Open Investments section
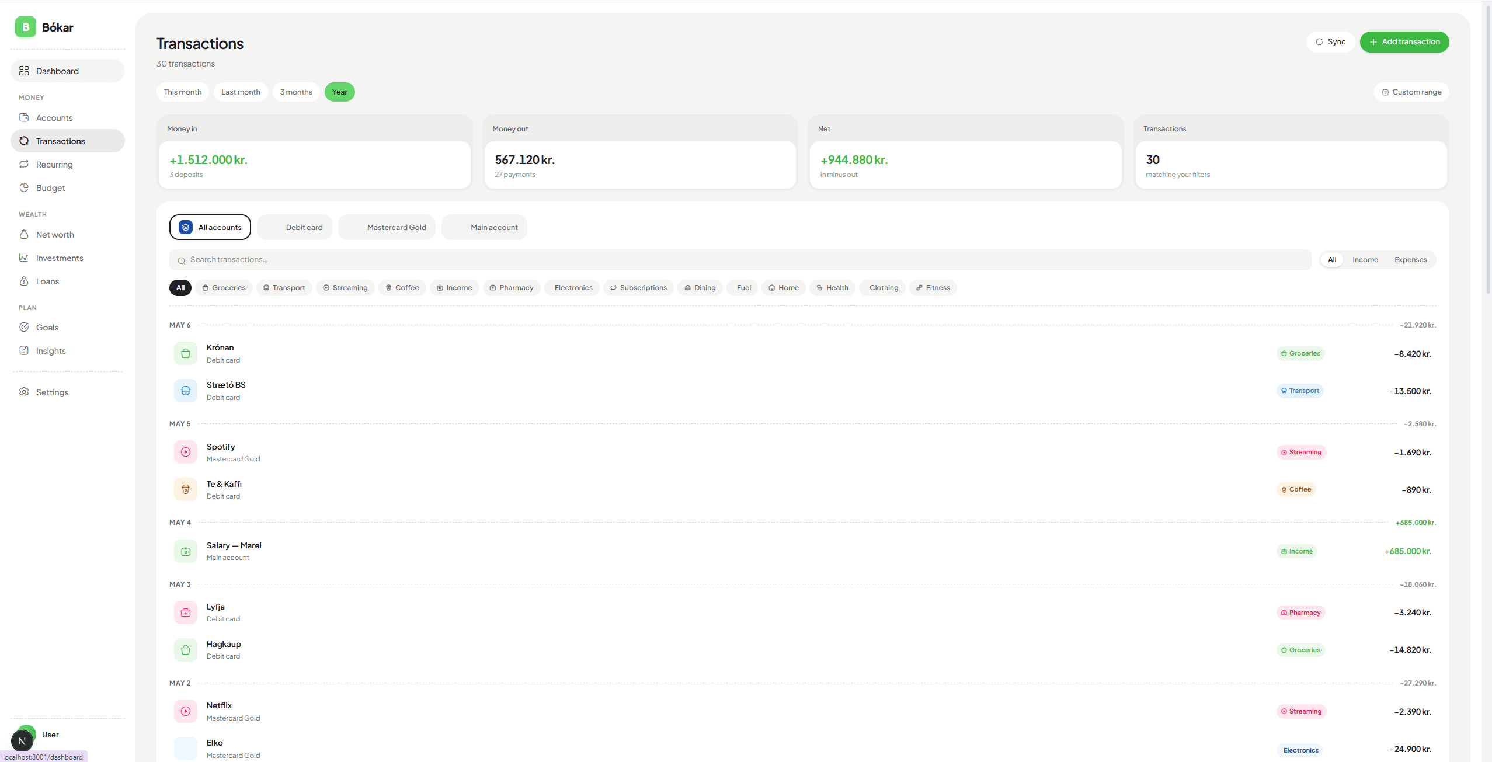Viewport: 1492px width, 762px height. click(68, 258)
